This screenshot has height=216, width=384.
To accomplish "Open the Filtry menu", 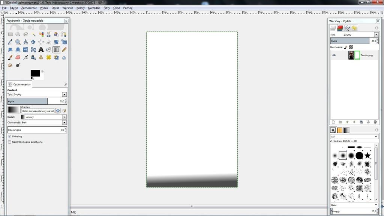I will (x=106, y=7).
